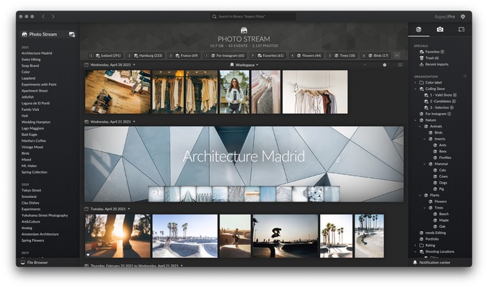Click the calendar icon before April 28 2021
This screenshot has width=488, height=288.
[x=86, y=65]
